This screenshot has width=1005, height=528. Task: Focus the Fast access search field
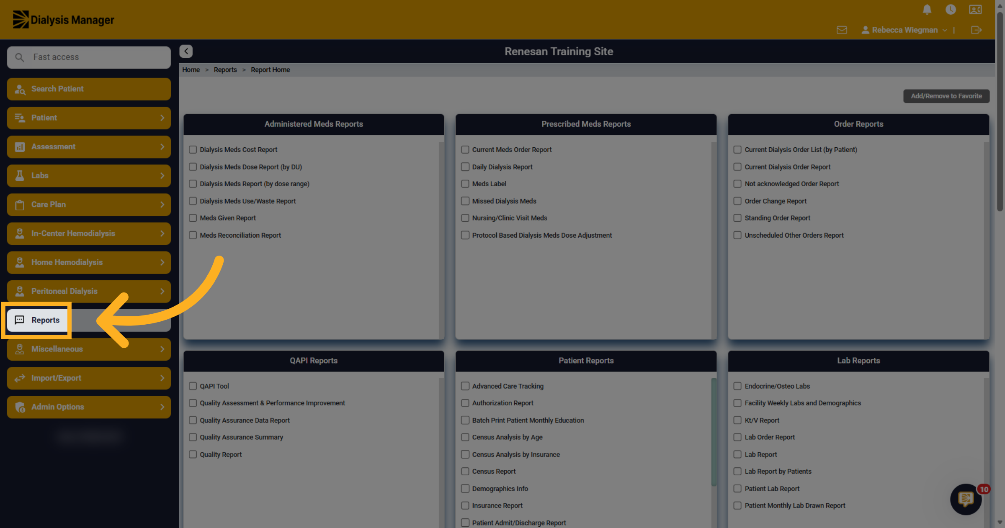coord(89,57)
